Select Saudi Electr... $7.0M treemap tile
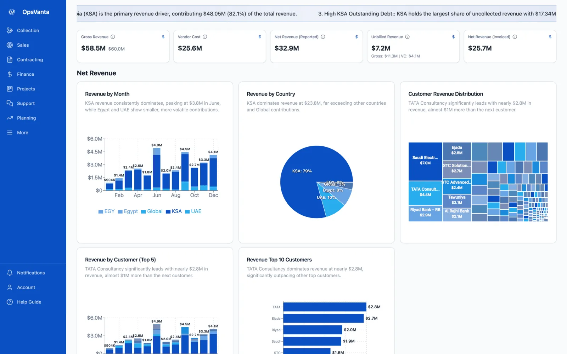 425,162
